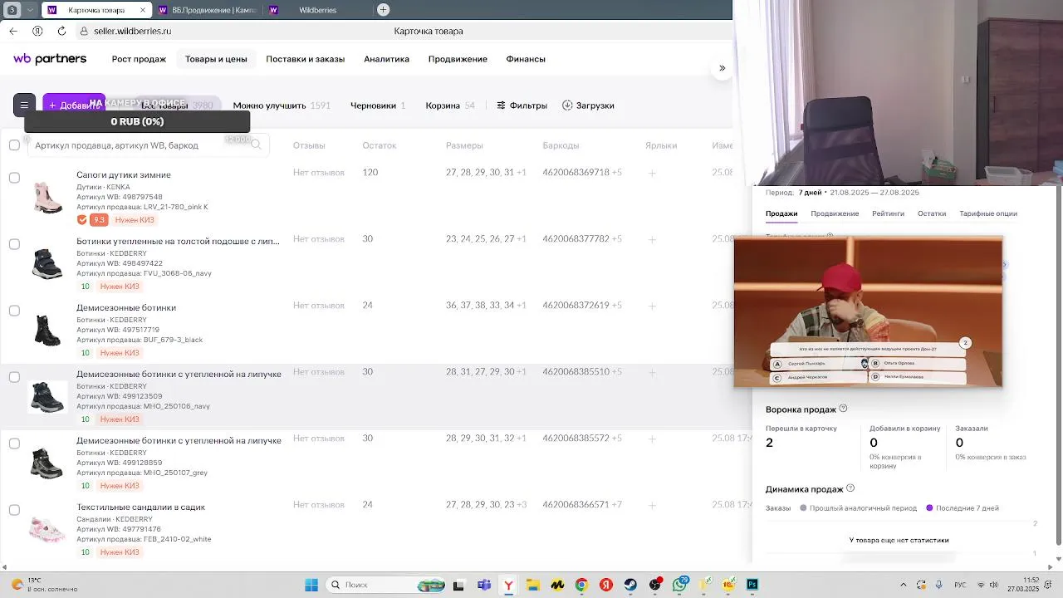The image size is (1063, 598).
Task: Switch to Тарифные опции tab
Action: (988, 213)
